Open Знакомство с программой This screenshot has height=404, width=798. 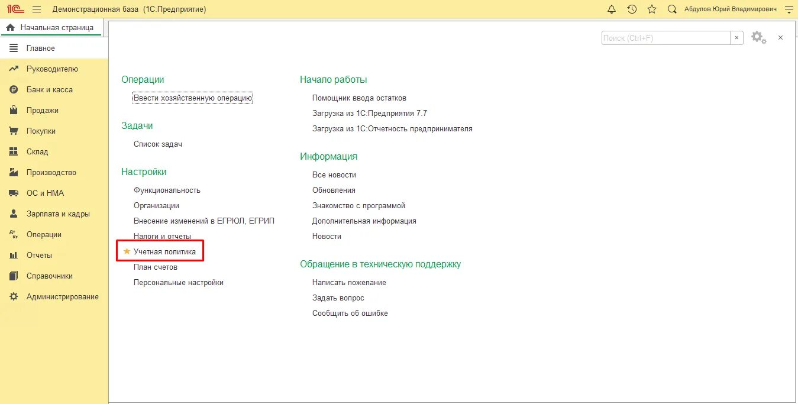click(358, 206)
